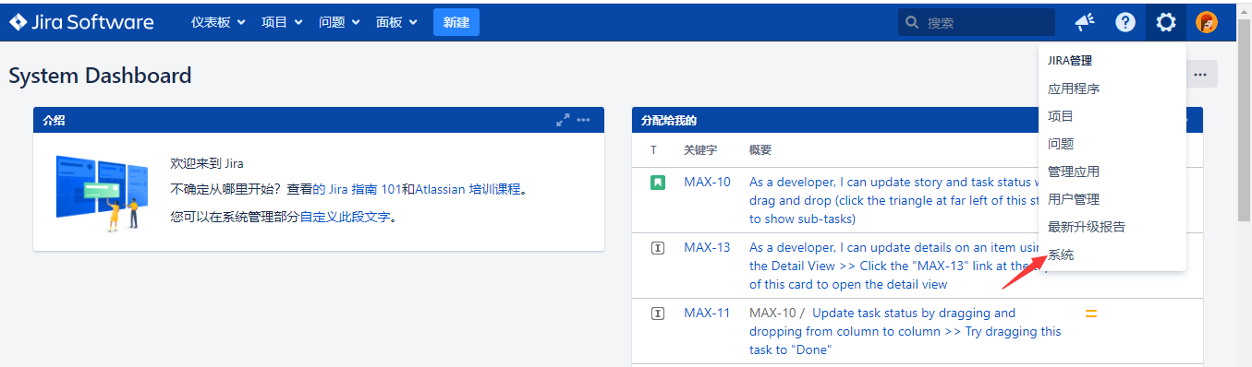
Task: Focus the 搜索 search field
Action: click(x=977, y=22)
